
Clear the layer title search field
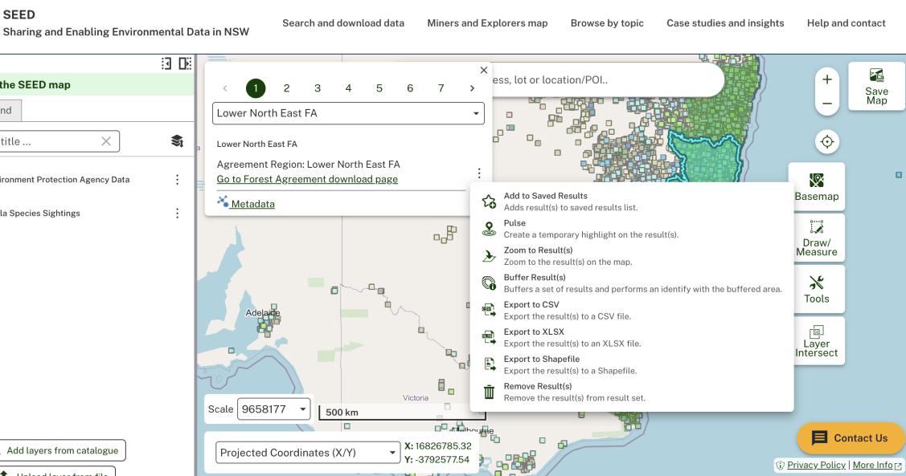(x=106, y=141)
